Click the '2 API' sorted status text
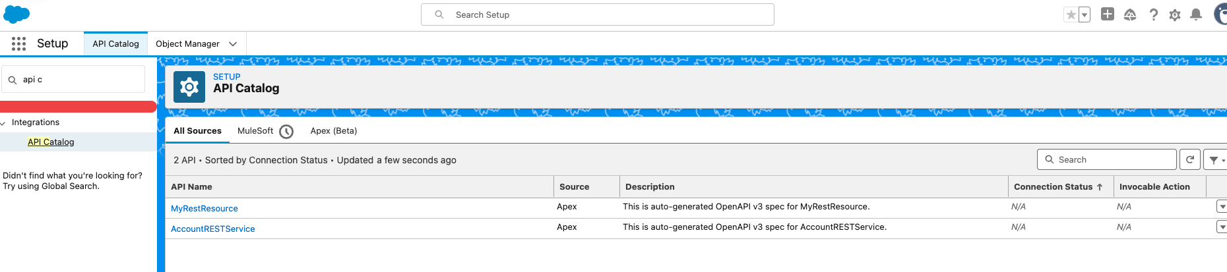The width and height of the screenshot is (1227, 272). click(x=315, y=160)
